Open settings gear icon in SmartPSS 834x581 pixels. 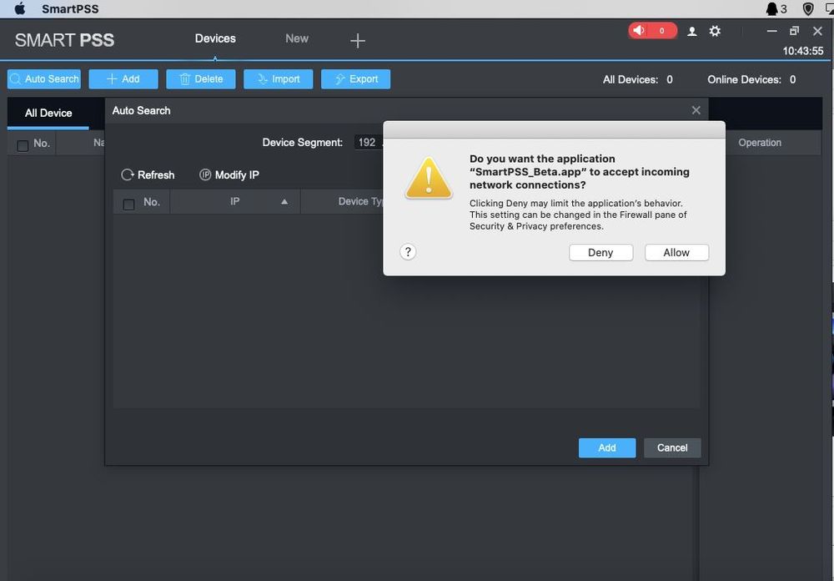point(715,31)
